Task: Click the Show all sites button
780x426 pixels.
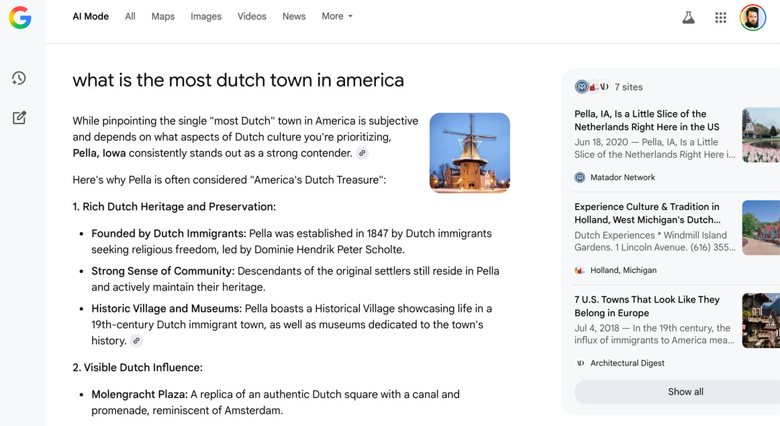Action: (x=685, y=392)
